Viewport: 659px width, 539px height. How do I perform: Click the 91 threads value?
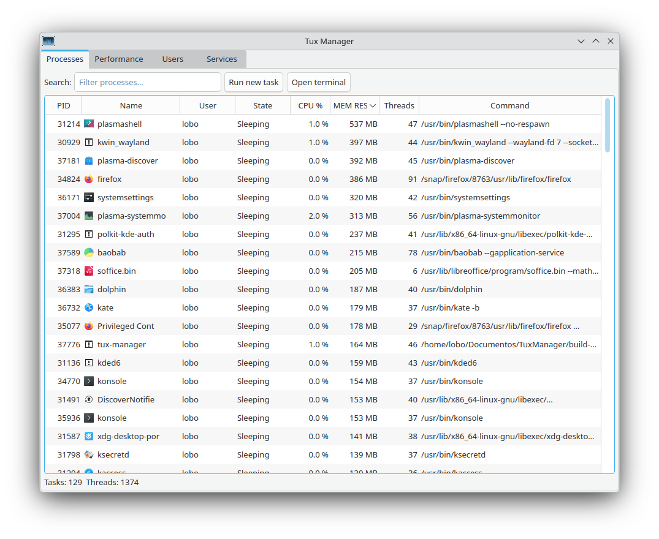click(x=413, y=179)
